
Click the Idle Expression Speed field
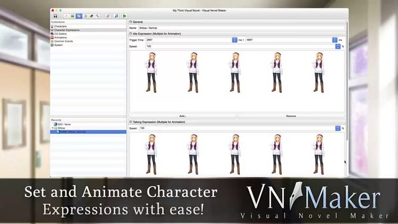click(x=240, y=46)
